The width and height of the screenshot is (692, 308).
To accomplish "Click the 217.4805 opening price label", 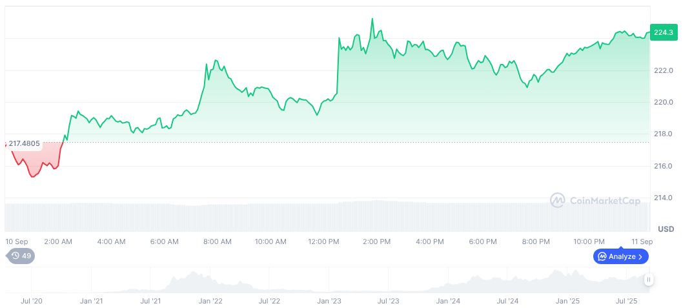I will point(24,143).
